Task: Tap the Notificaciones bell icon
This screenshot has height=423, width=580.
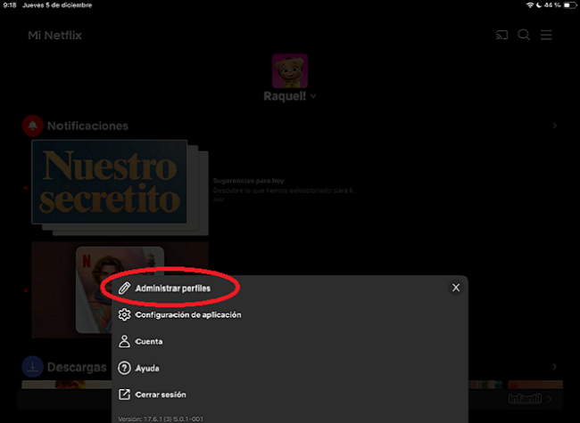Action: click(x=32, y=126)
